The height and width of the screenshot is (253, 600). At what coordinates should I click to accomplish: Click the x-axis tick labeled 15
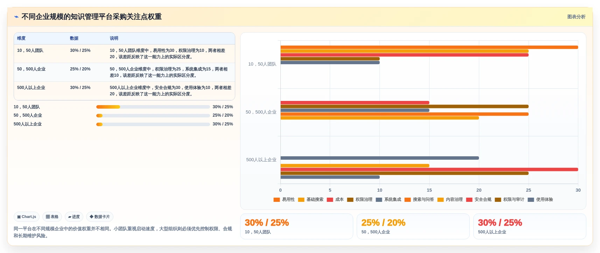coord(429,190)
